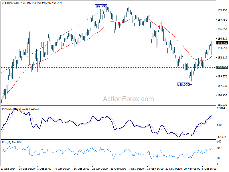
Task: Select the 1 Oct 16:00 time label
Action: 44,169
